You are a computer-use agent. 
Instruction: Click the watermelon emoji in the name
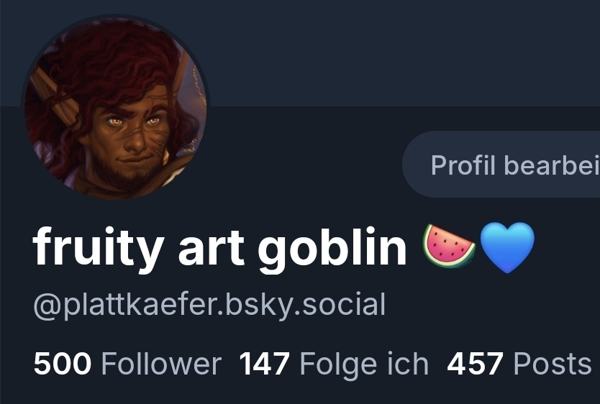point(449,246)
